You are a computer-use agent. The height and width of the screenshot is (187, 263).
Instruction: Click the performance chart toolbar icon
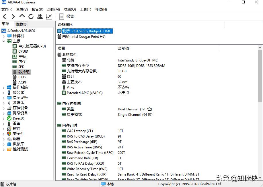(49, 16)
